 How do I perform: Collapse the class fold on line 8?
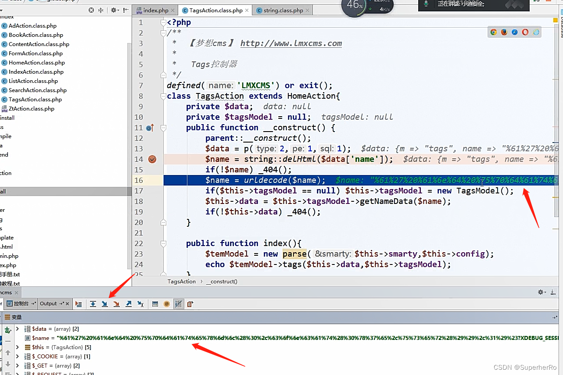point(163,96)
